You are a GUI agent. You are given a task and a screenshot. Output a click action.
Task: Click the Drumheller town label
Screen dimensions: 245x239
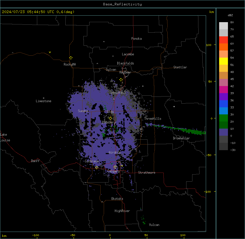pos(181,138)
